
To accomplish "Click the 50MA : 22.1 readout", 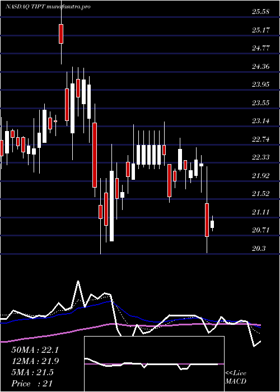I will point(35,350).
